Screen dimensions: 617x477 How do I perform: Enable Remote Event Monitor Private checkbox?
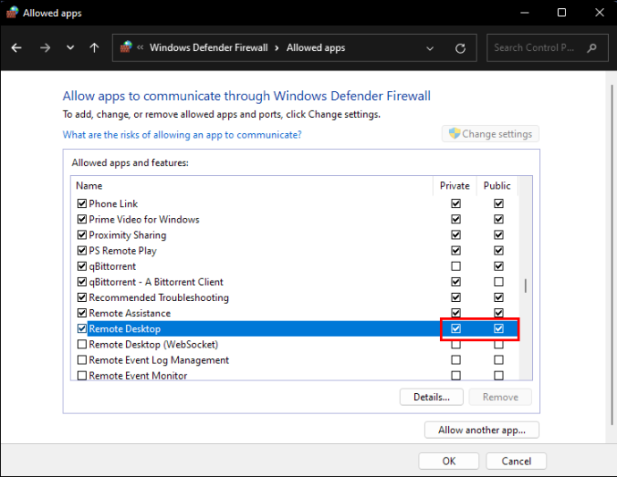tap(456, 375)
